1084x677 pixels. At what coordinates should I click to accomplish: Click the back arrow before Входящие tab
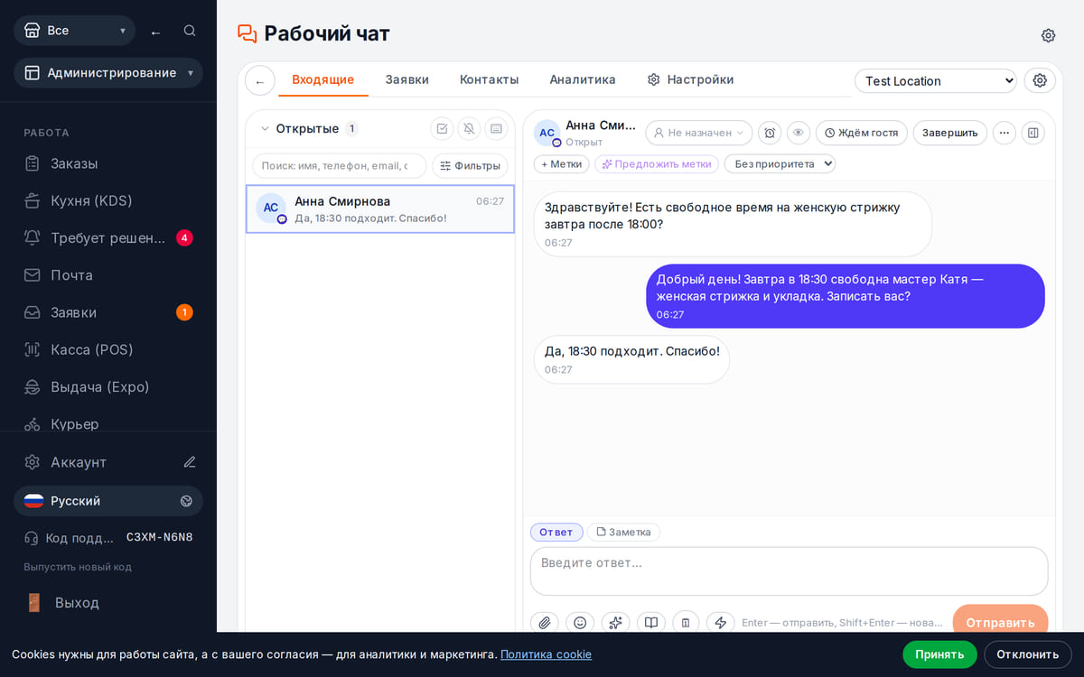pyautogui.click(x=260, y=81)
